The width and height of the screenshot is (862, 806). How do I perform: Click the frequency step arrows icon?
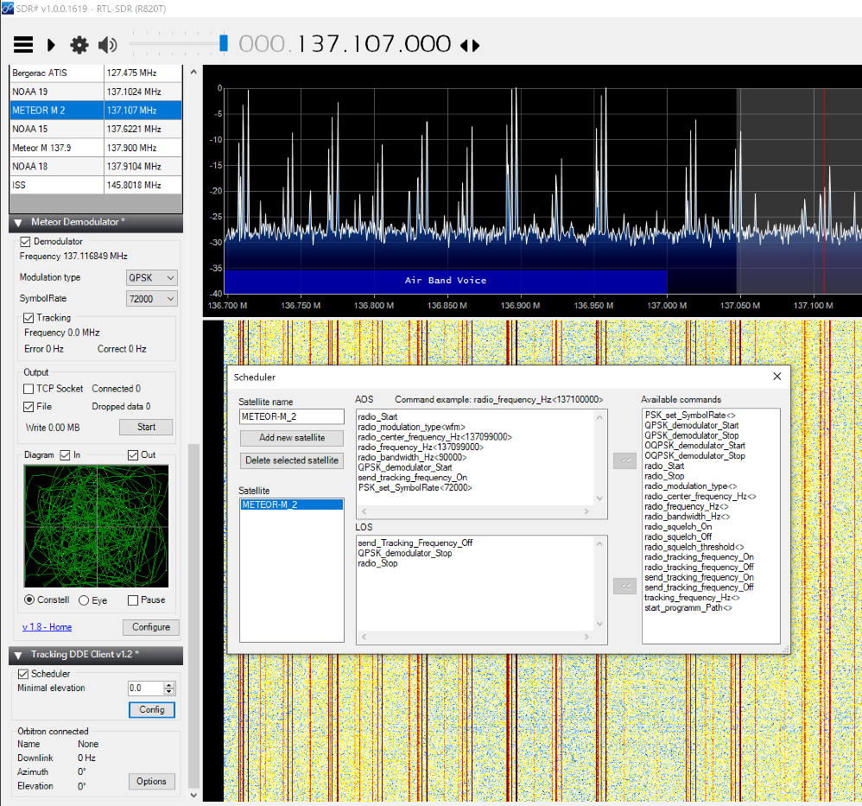(469, 46)
